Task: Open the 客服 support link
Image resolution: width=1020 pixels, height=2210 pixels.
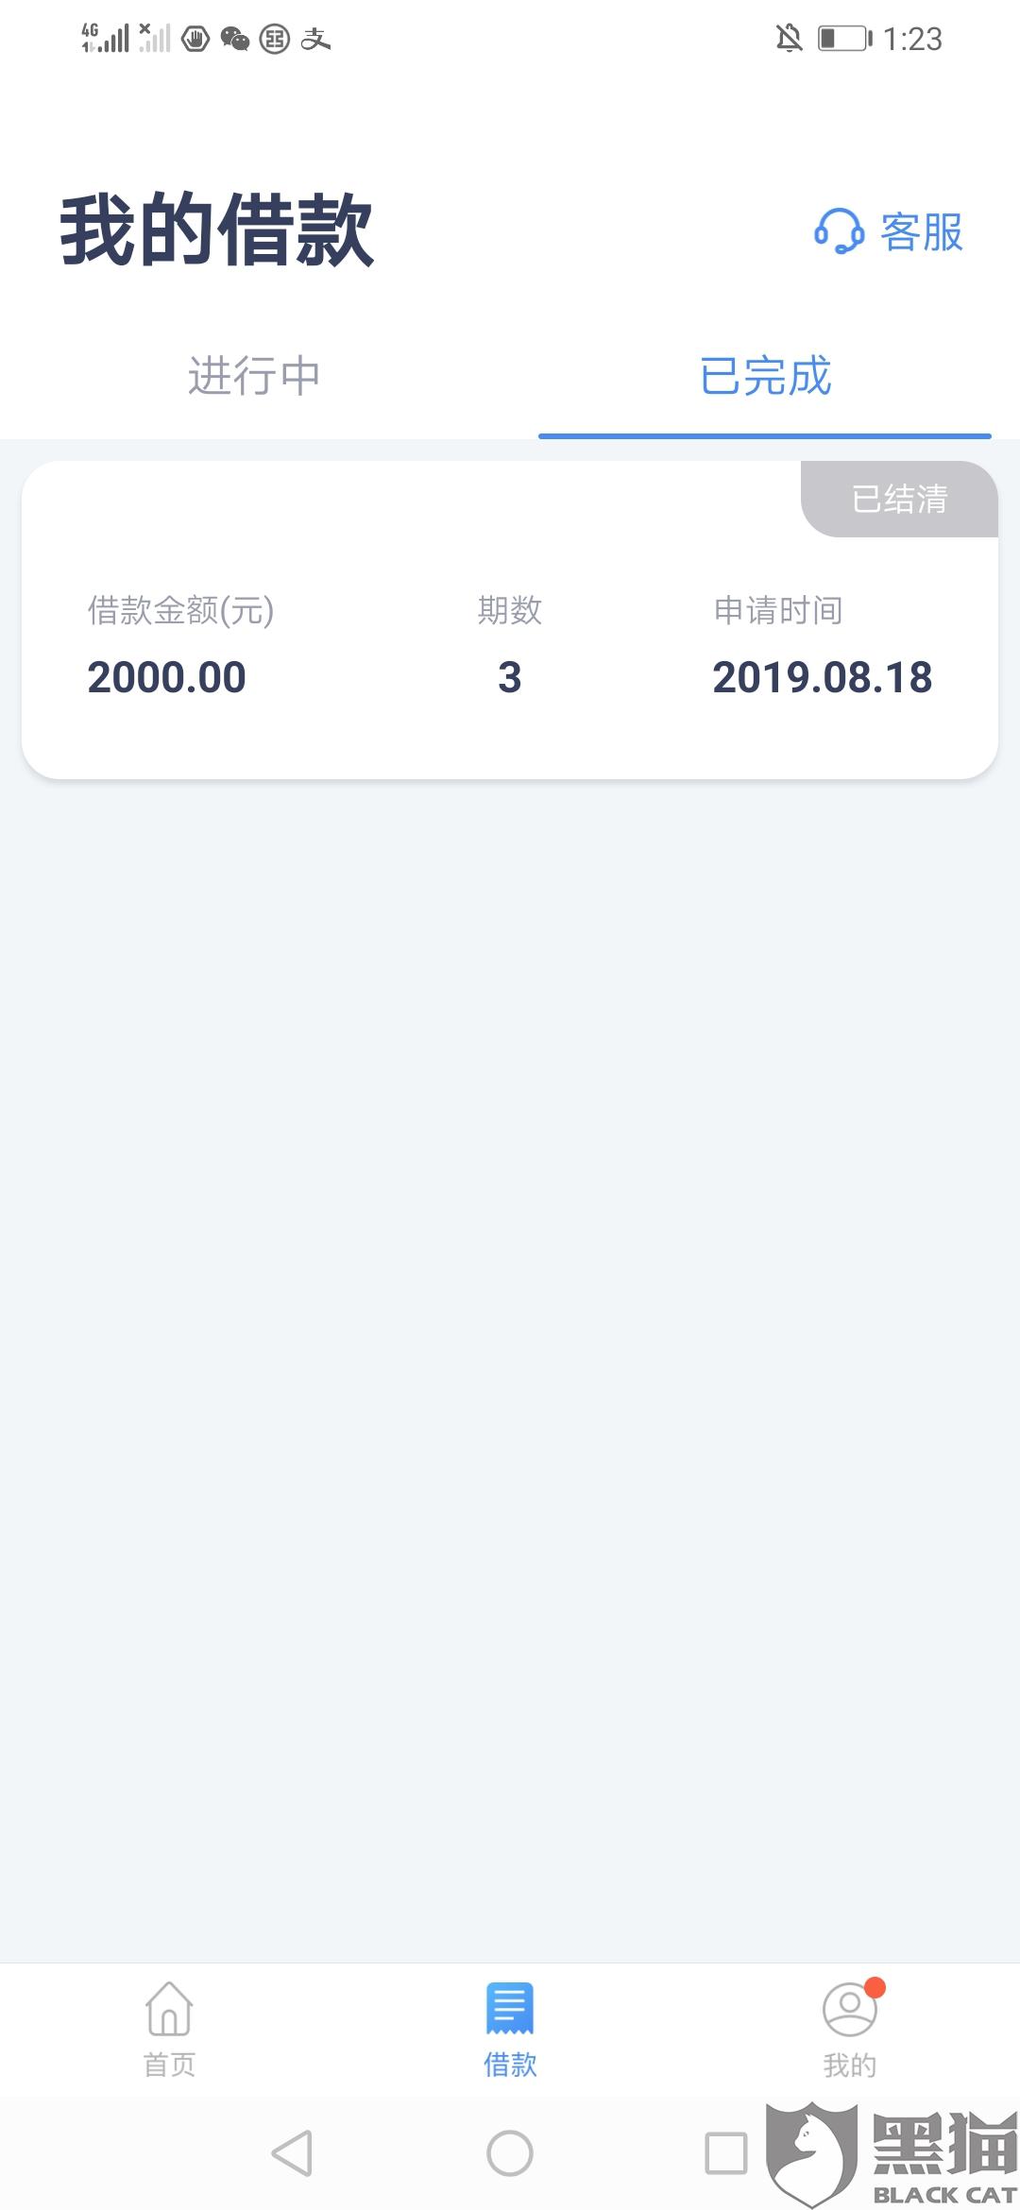Action: (x=921, y=232)
